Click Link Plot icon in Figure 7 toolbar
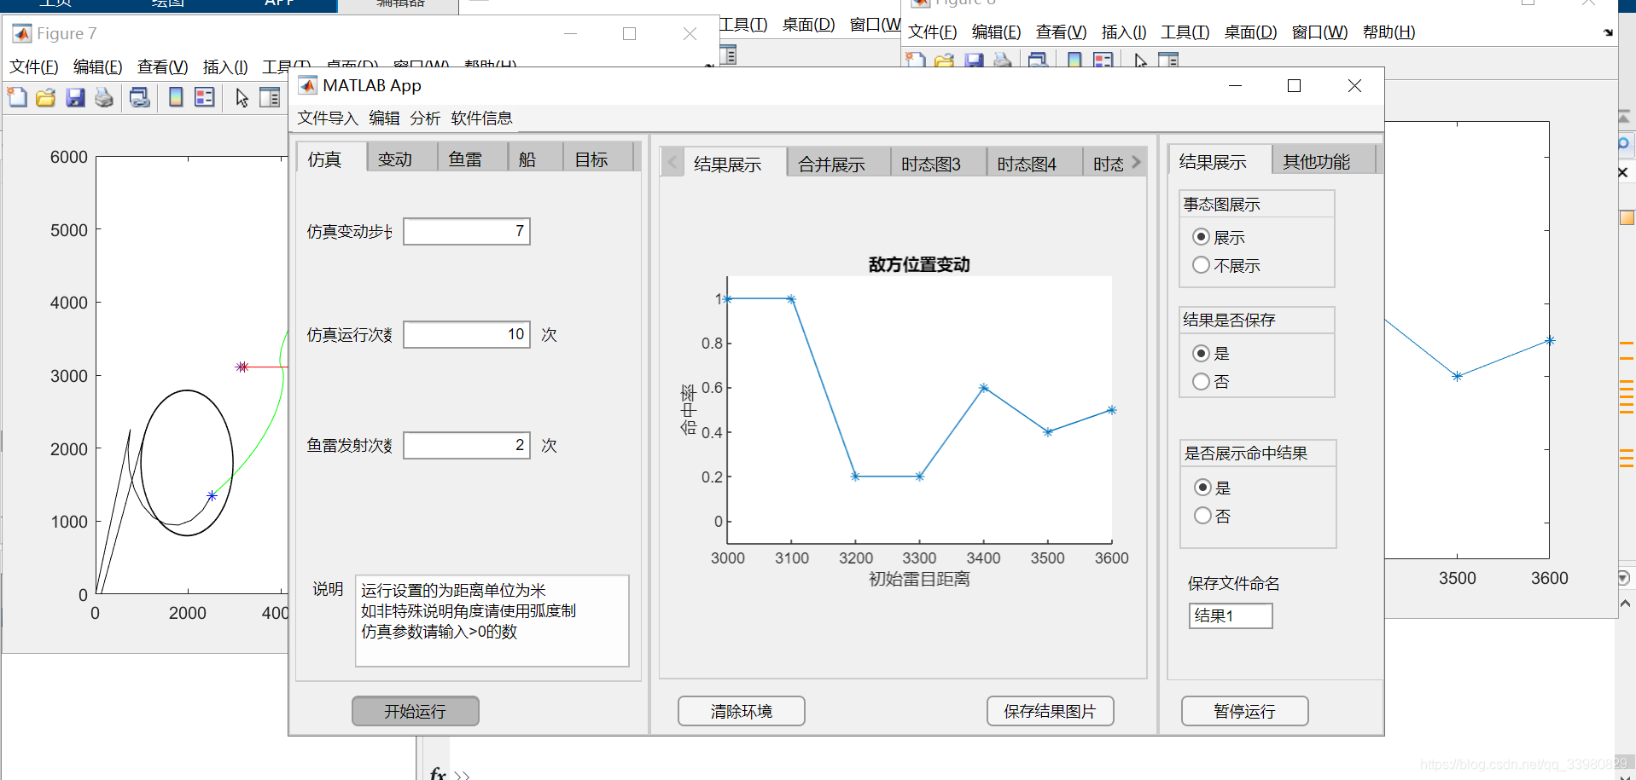Viewport: 1636px width, 780px height. coord(140,97)
